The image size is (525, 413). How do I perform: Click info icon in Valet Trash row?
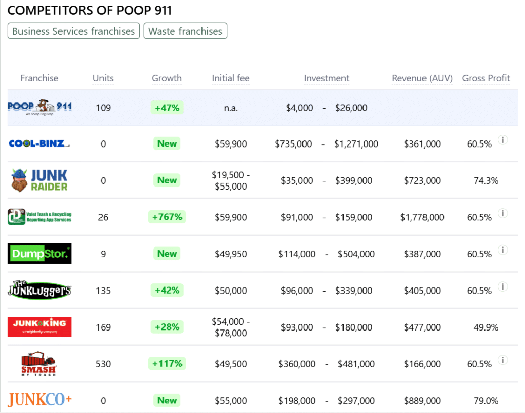502,213
